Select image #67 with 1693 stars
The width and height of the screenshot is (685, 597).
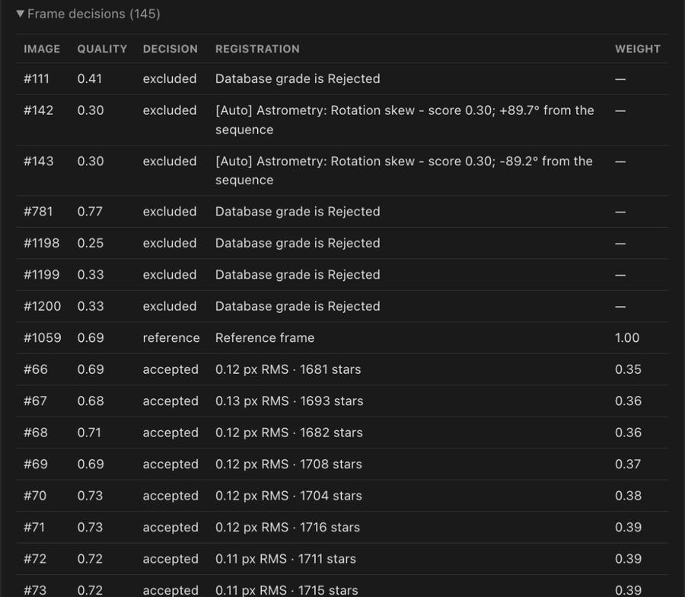[342, 401]
